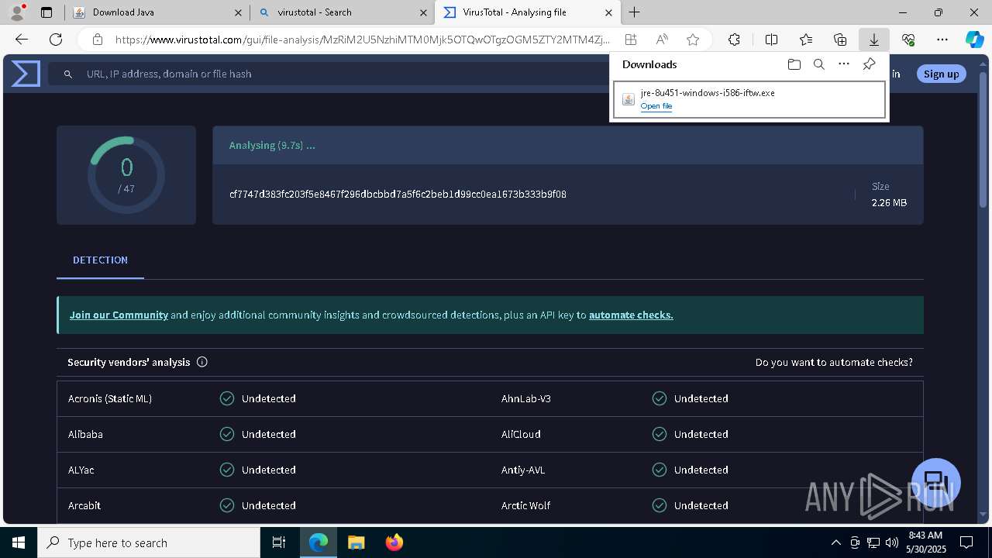Select the DETECTION tab
This screenshot has height=558, width=992.
tap(100, 260)
